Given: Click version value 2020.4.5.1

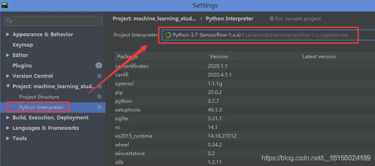Looking at the screenshot, I should (x=219, y=75).
